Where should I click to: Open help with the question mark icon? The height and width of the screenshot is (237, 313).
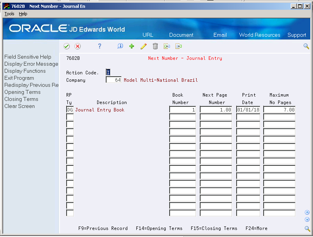pyautogui.click(x=100, y=46)
